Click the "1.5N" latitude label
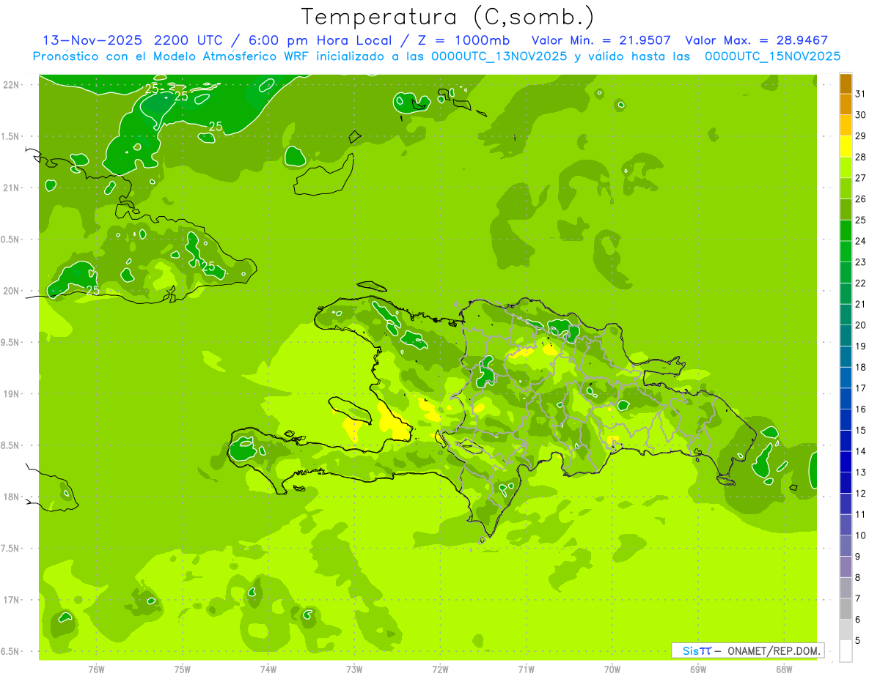Viewport: 880px width, 679px height. [x=11, y=136]
